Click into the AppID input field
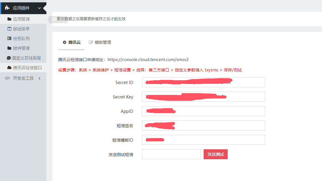Image resolution: width=322 pixels, height=181 pixels. (204, 111)
